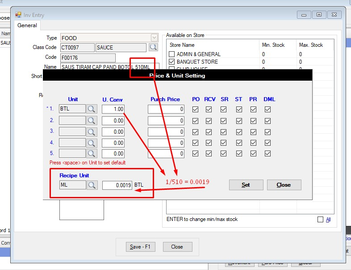Viewport: 351px width, 270px height.
Task: Click the U. Conv 1.00 field
Action: point(113,109)
